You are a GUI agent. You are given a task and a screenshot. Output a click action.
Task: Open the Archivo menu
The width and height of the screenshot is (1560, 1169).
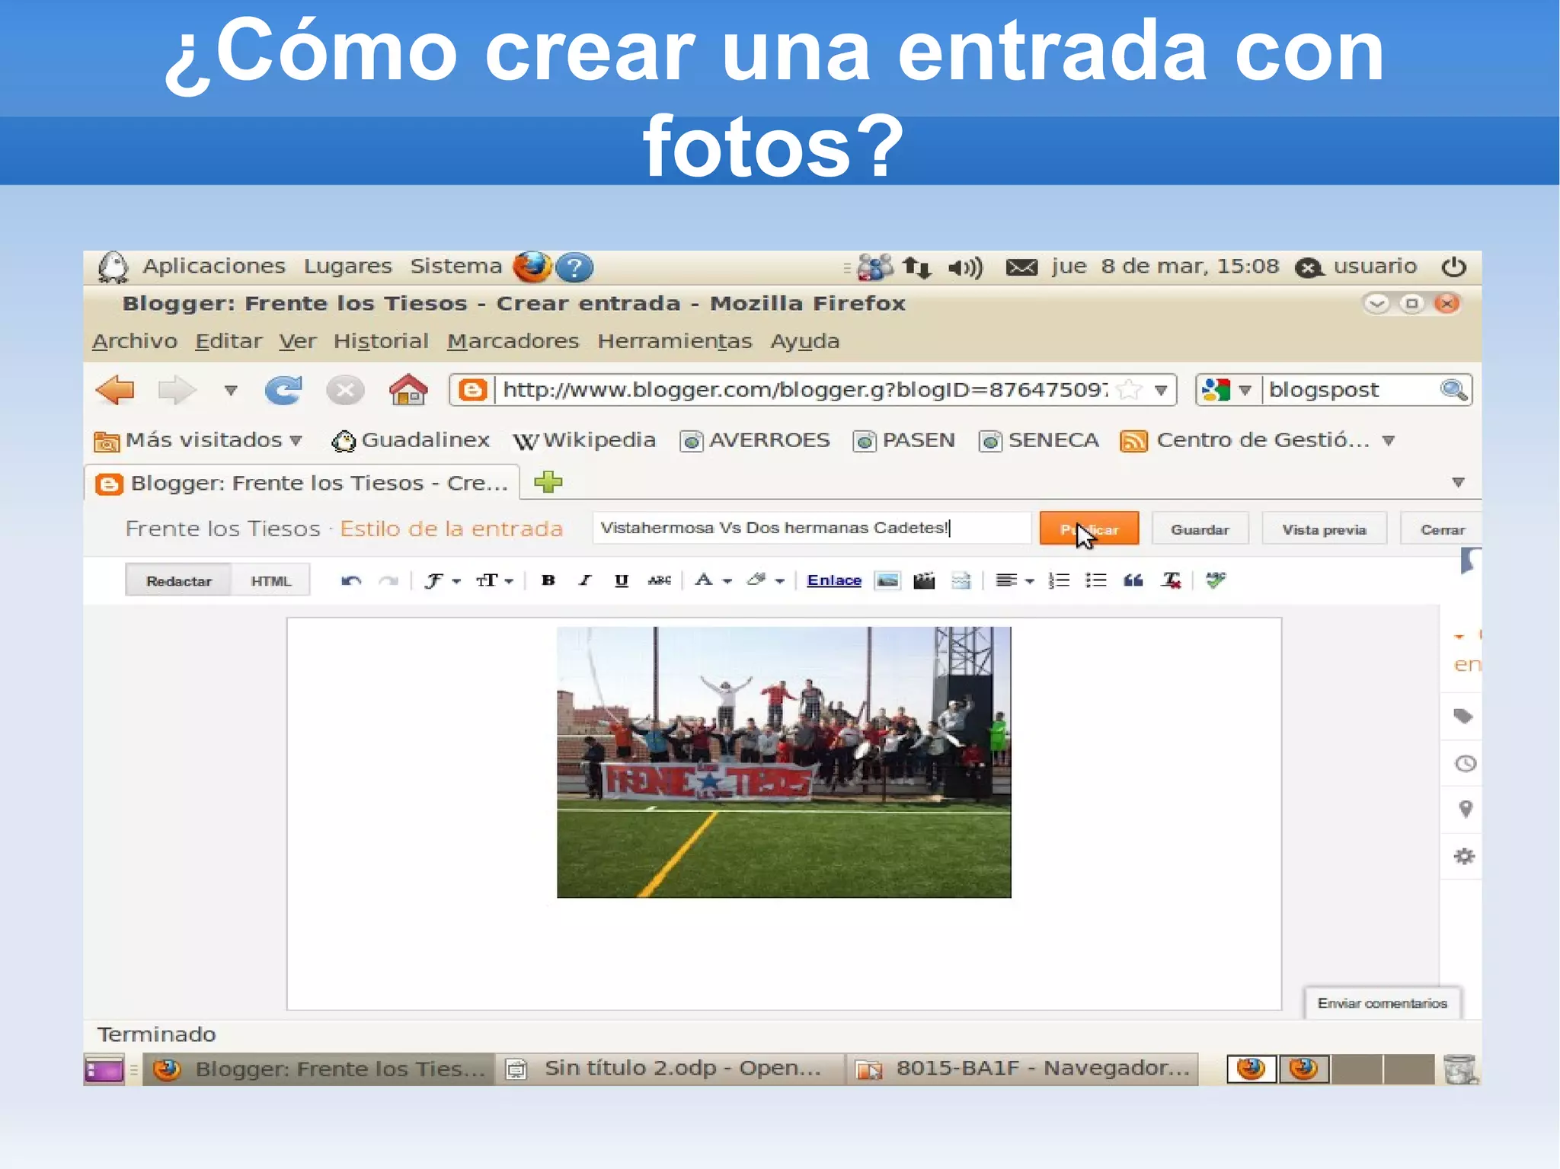tap(135, 341)
